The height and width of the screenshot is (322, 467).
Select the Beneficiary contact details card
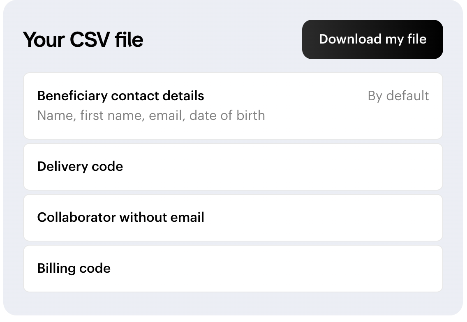pos(233,106)
